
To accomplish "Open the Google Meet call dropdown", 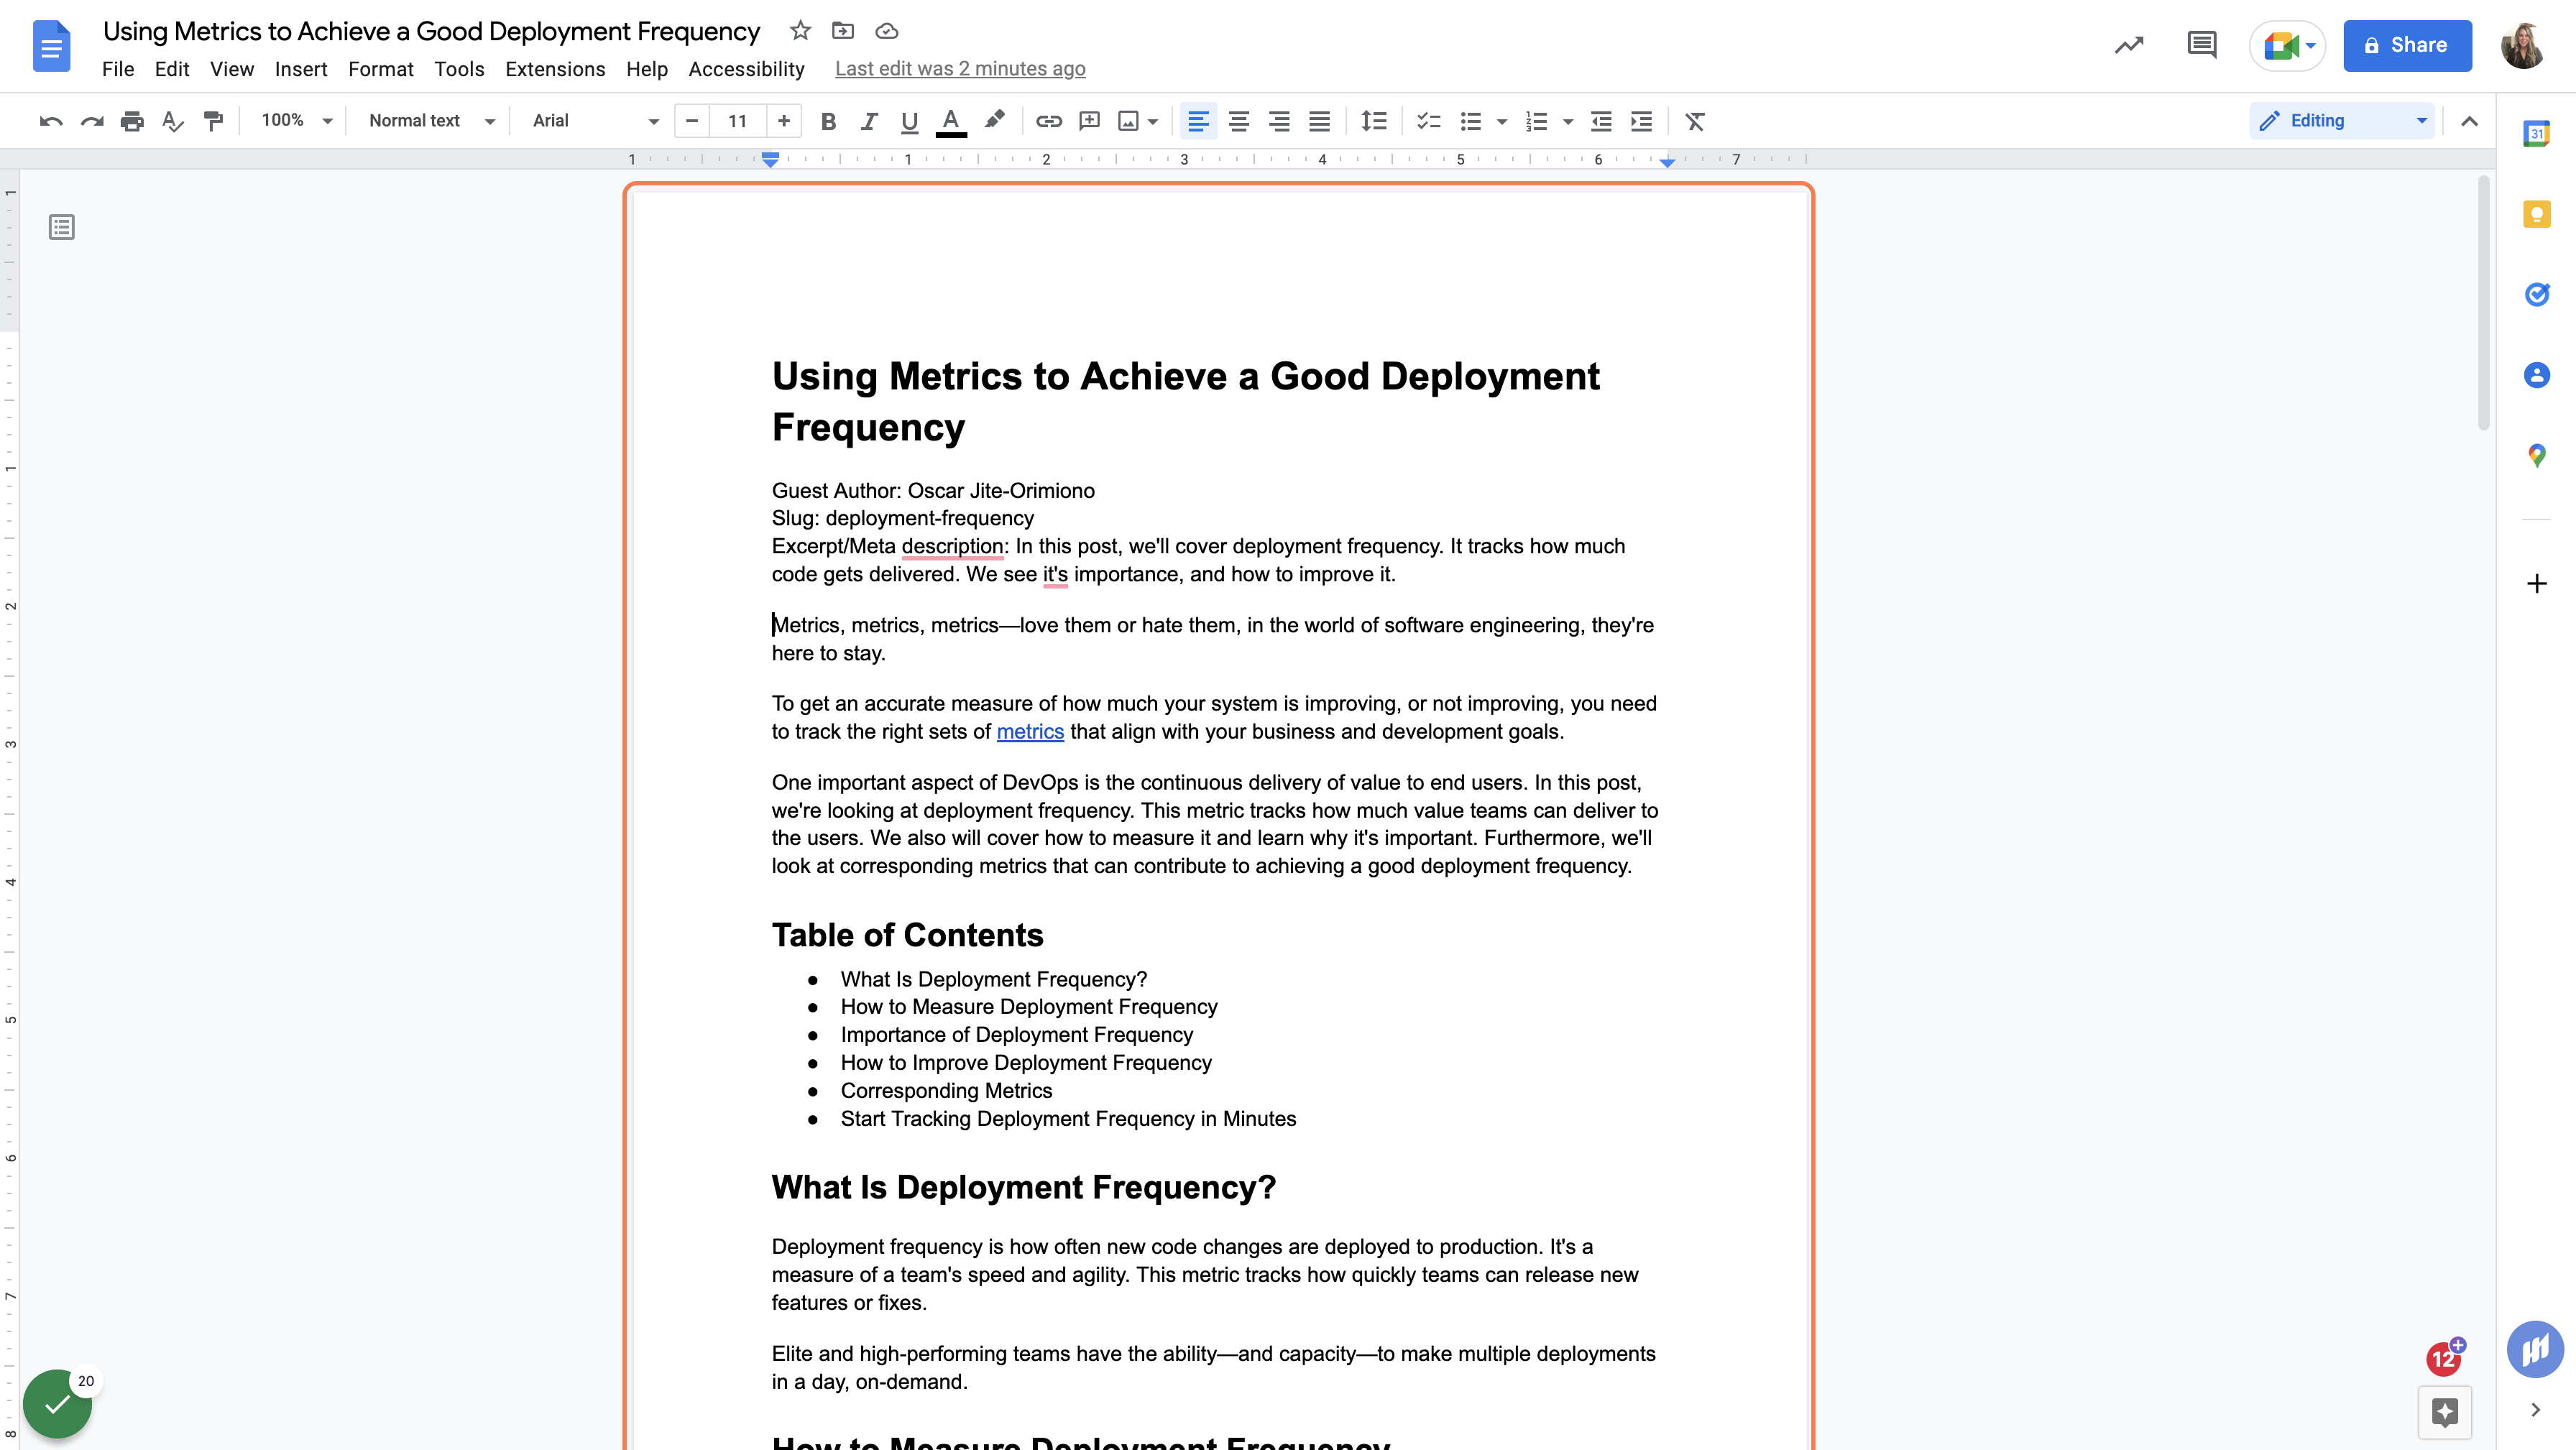I will click(x=2311, y=46).
